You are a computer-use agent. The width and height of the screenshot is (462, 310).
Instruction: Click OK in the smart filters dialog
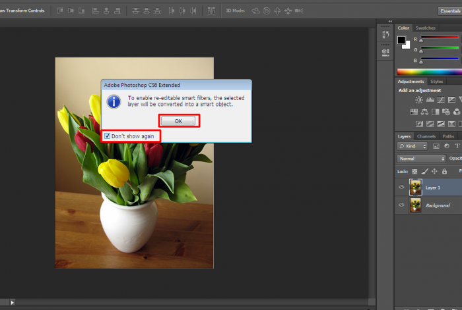tap(178, 121)
